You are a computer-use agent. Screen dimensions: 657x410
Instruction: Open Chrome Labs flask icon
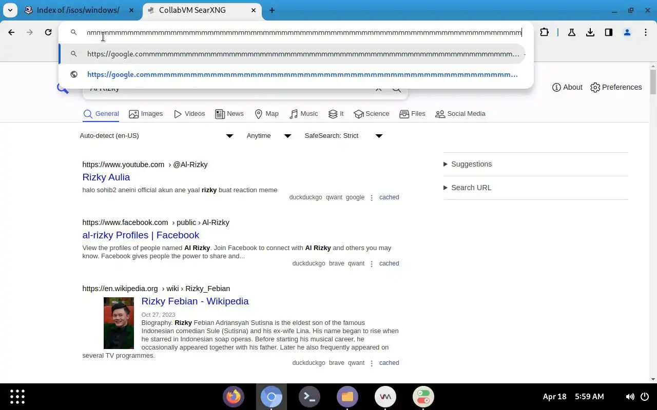571,32
